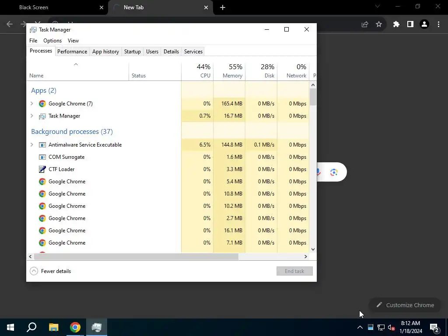Switch to the Startup tab

click(x=132, y=52)
